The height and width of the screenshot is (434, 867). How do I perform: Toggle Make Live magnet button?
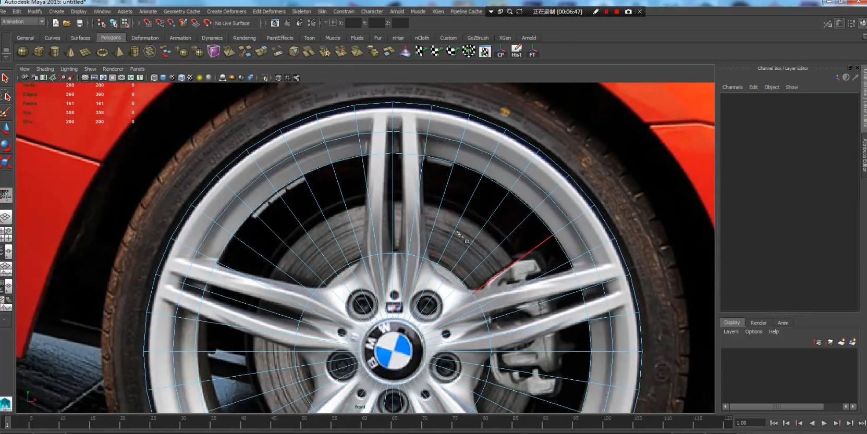click(x=207, y=23)
